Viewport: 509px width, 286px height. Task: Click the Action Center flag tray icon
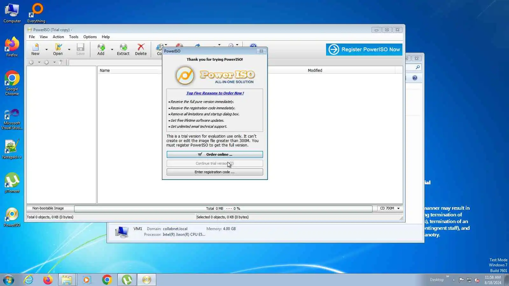coord(461,280)
